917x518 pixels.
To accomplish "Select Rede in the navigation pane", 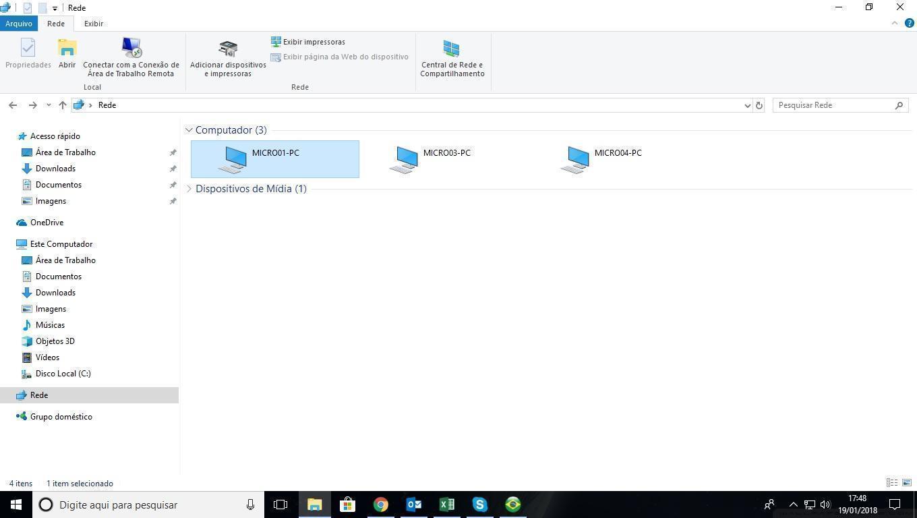I will [x=89, y=395].
